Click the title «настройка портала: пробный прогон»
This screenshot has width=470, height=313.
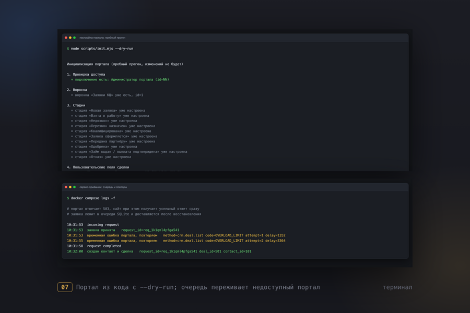[102, 38]
